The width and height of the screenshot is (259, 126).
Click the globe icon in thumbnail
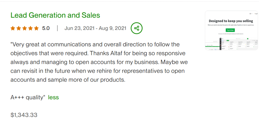pos(250,14)
